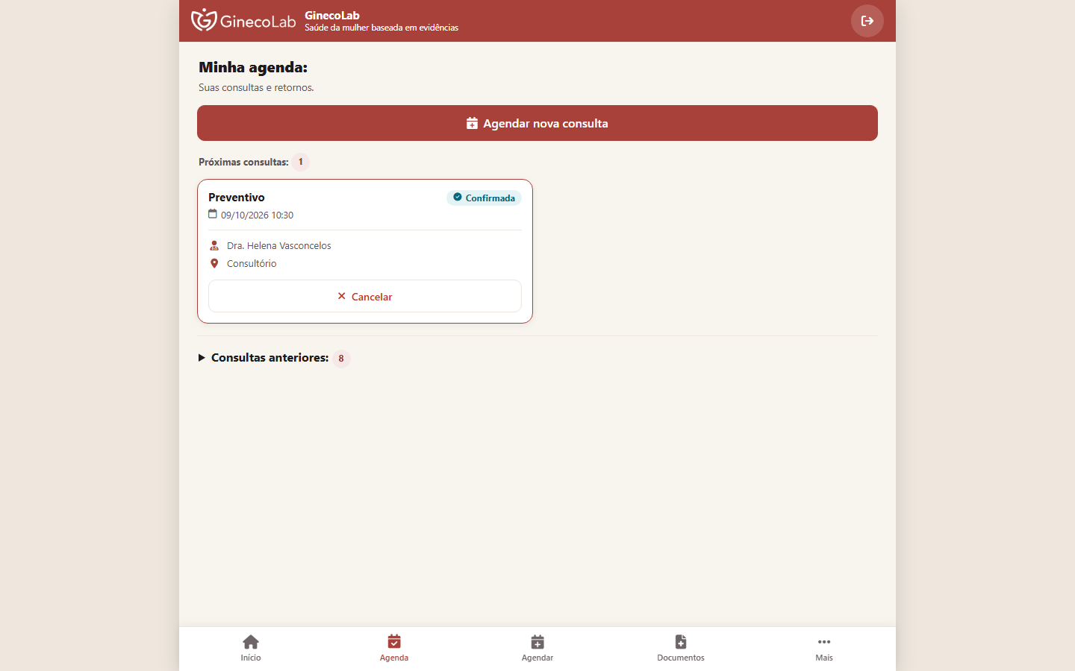1075x671 pixels.
Task: Open the Documentos tab
Action: point(681,648)
